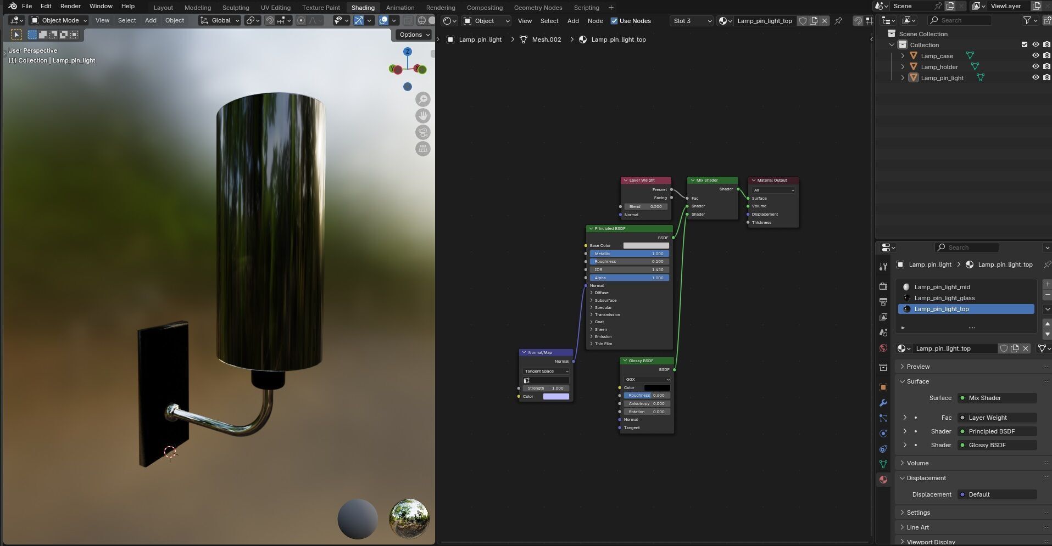Open the Render properties tab
Image resolution: width=1052 pixels, height=546 pixels.
(x=883, y=286)
